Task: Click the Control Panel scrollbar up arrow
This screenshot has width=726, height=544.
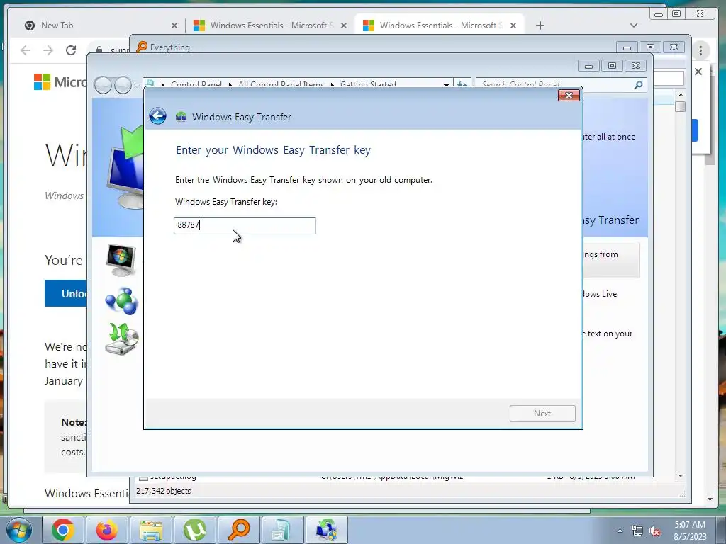Action: coord(680,95)
